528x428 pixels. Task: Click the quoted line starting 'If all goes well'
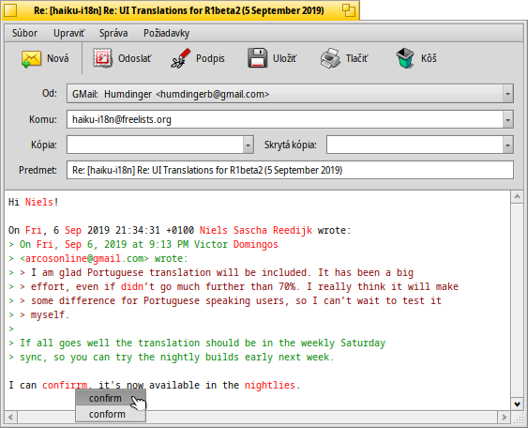pyautogui.click(x=203, y=344)
